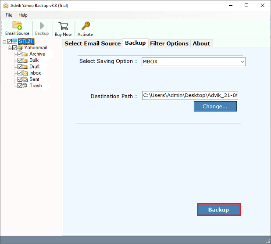Open the Select Saving Option dropdown
271x244 pixels.
pos(193,62)
